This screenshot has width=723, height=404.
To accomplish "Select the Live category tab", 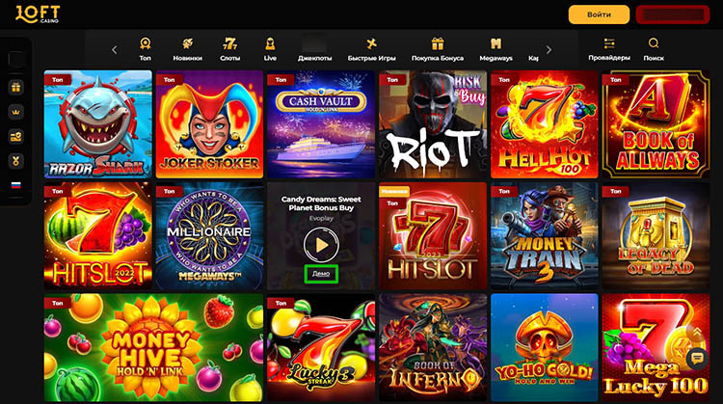I will (x=270, y=49).
